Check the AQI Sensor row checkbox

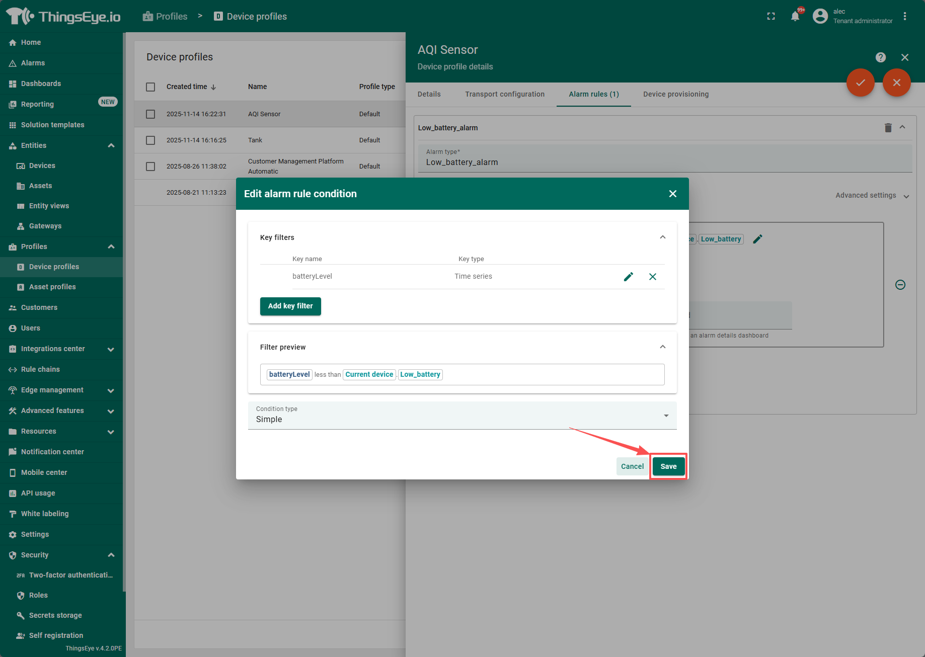(150, 114)
